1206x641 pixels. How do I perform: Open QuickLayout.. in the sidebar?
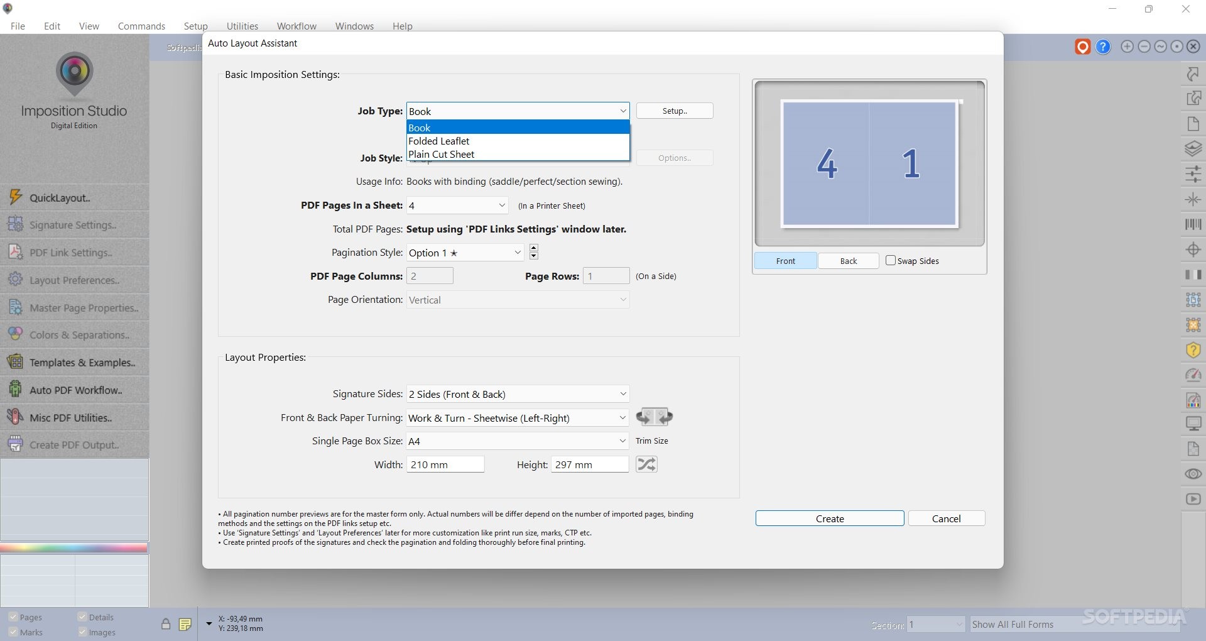[75, 197]
